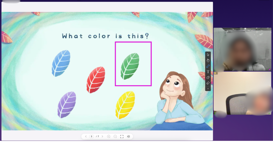Click the blue leaf
Screen dimensions: 273x142
click(x=61, y=63)
